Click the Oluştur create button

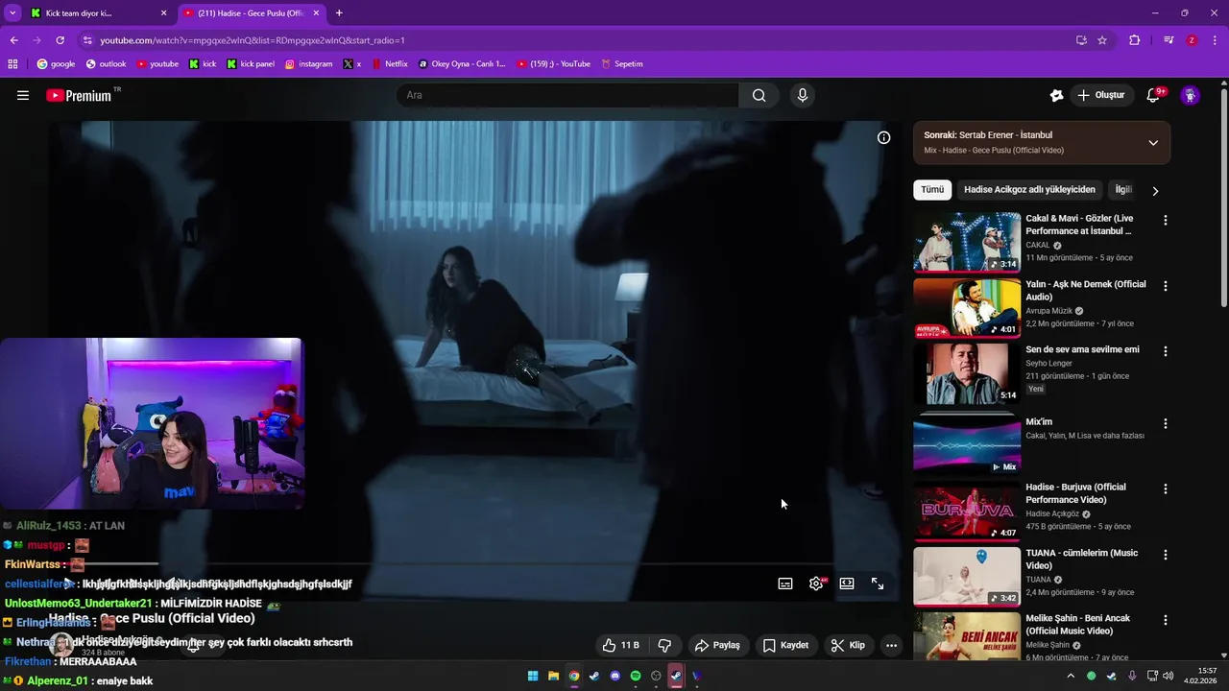[1100, 95]
